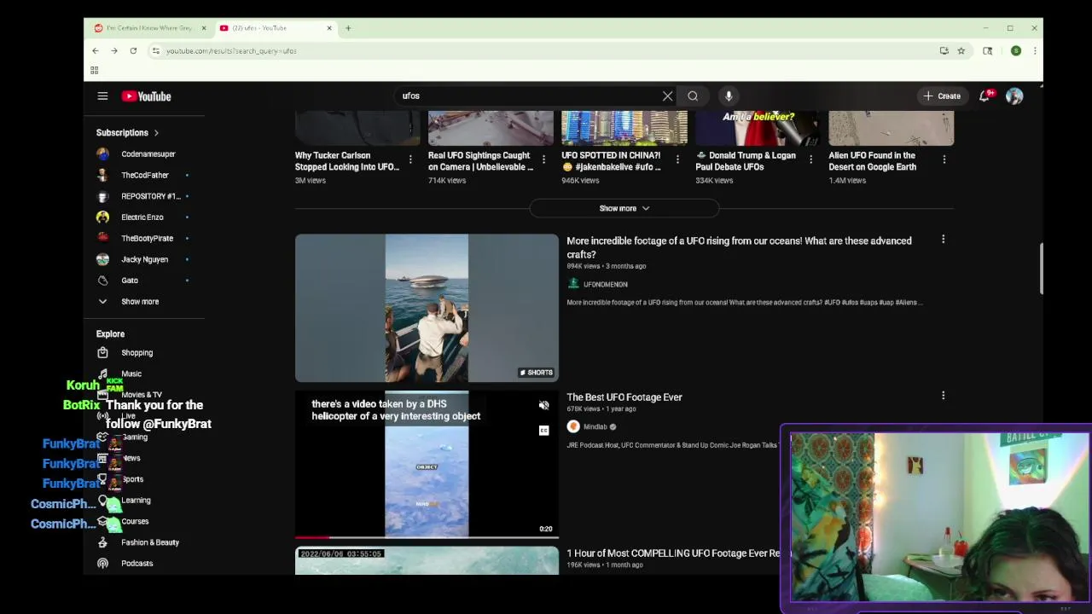Open TheCodFather subscription channel
This screenshot has width=1092, height=614.
(x=144, y=175)
